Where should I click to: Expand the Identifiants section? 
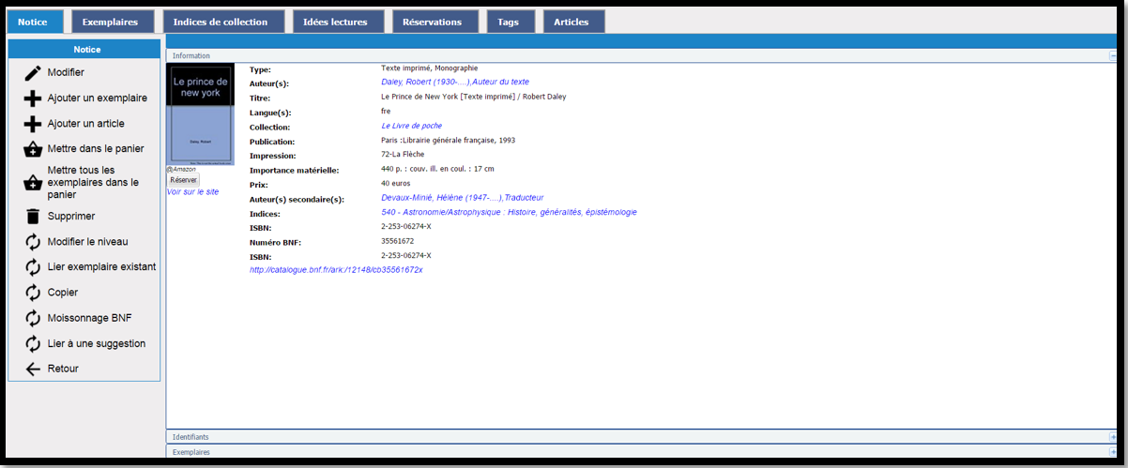point(1112,437)
